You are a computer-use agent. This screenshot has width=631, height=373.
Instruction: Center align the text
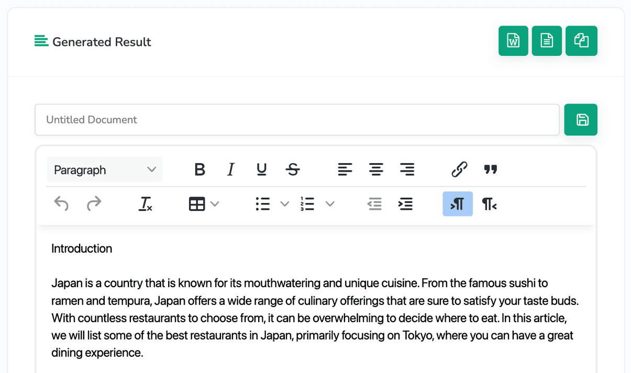coord(376,169)
